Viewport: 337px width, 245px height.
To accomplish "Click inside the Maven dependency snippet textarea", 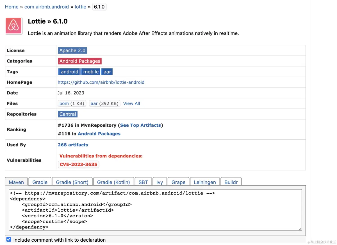I will tap(155, 210).
